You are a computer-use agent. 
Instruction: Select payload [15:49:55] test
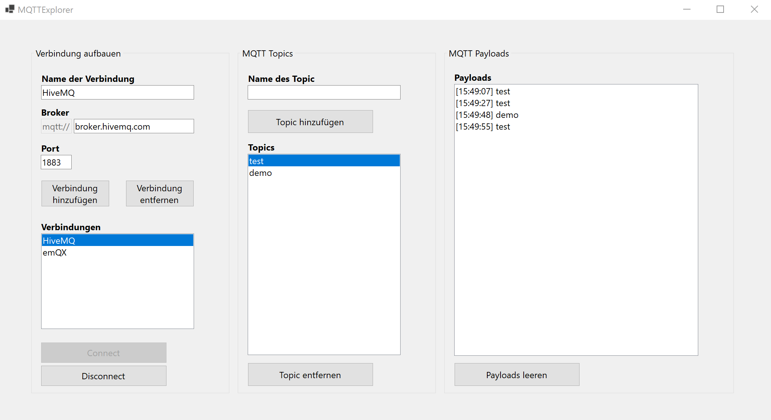click(x=576, y=126)
